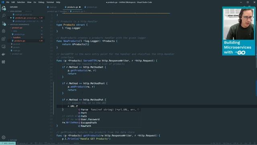257x145 pixels.
Task: Open the Explorer view in activity bar
Action: [4, 8]
